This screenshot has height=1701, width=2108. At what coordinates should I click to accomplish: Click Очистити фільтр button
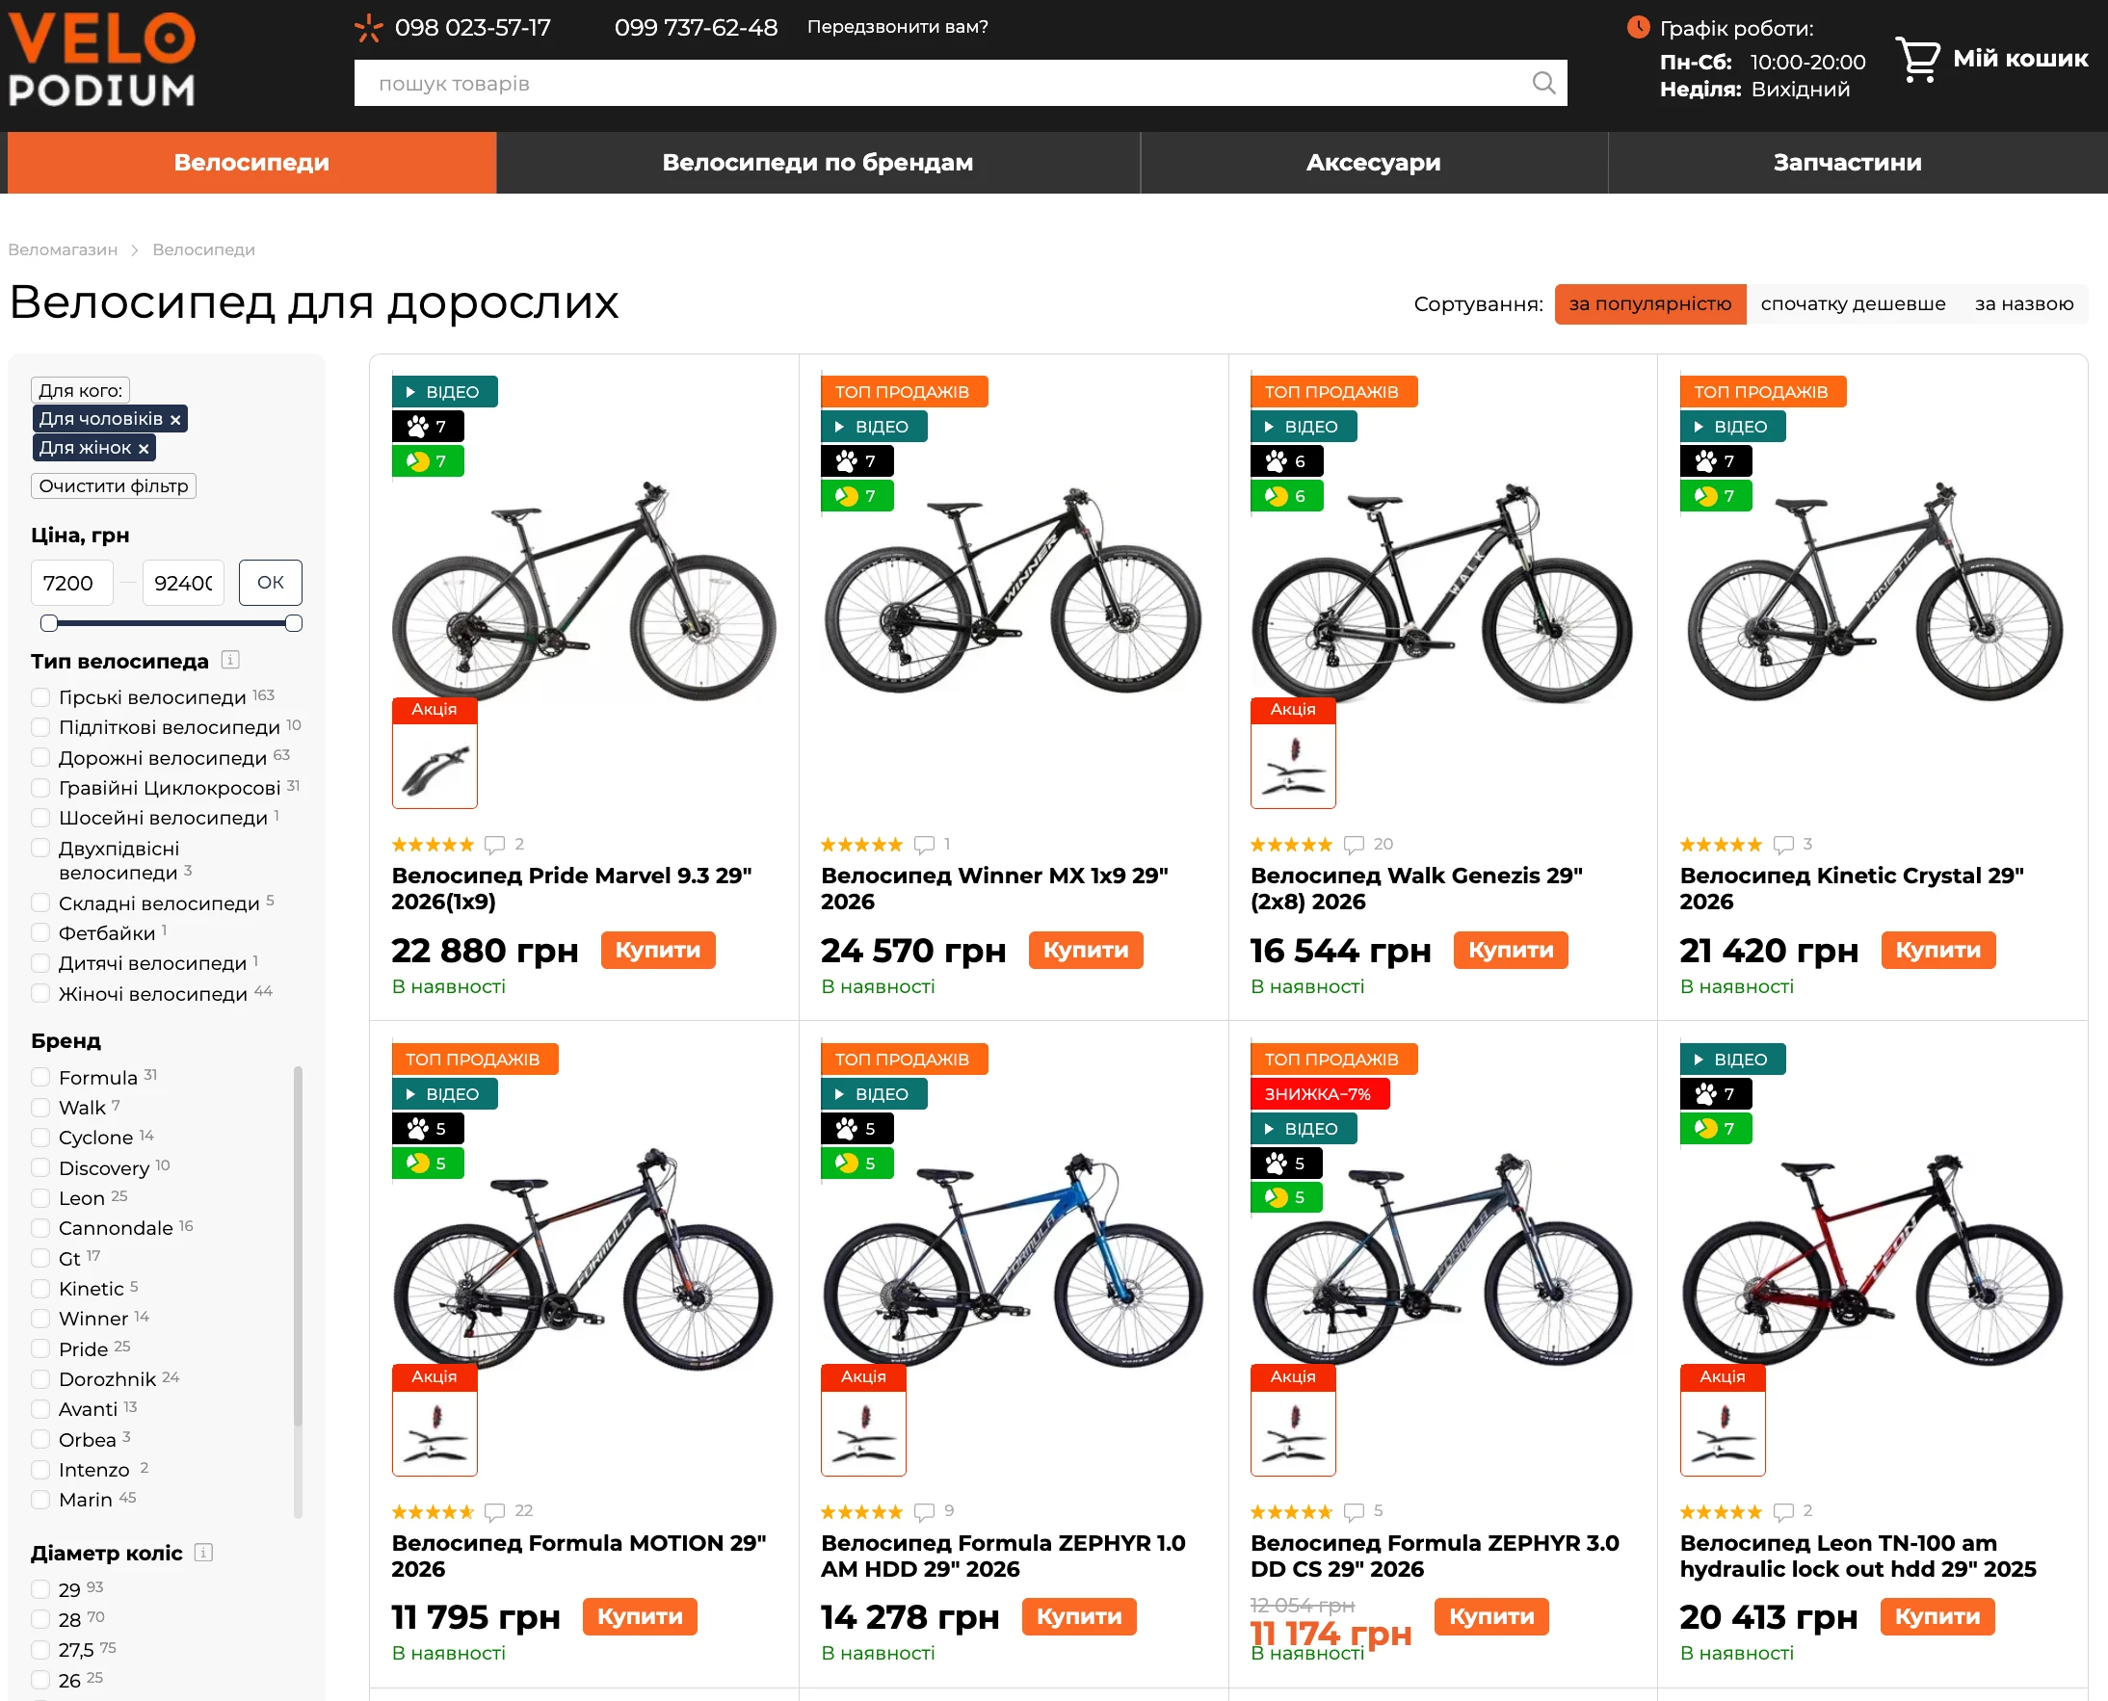[x=114, y=486]
